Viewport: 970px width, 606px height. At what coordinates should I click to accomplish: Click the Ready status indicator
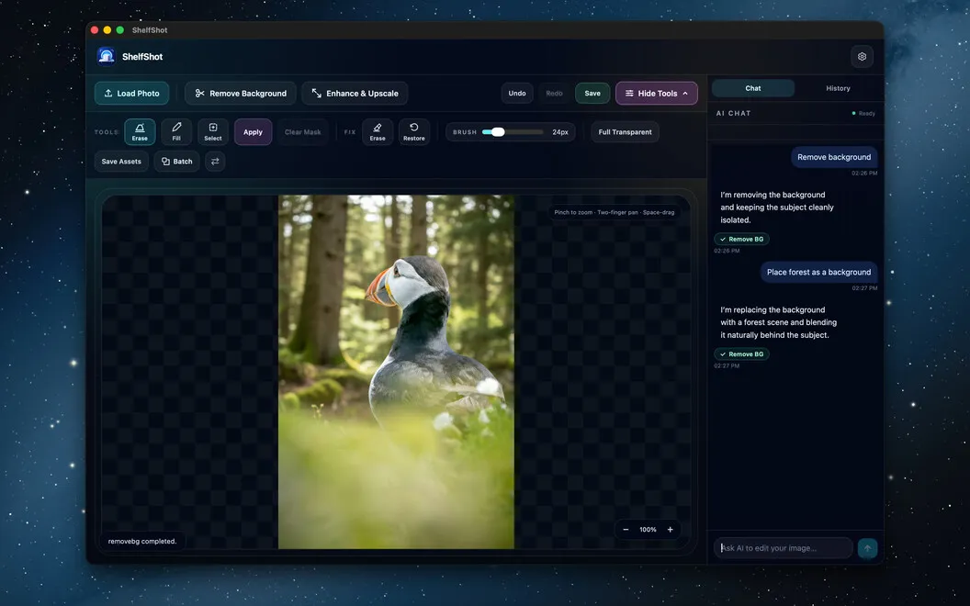(x=863, y=113)
